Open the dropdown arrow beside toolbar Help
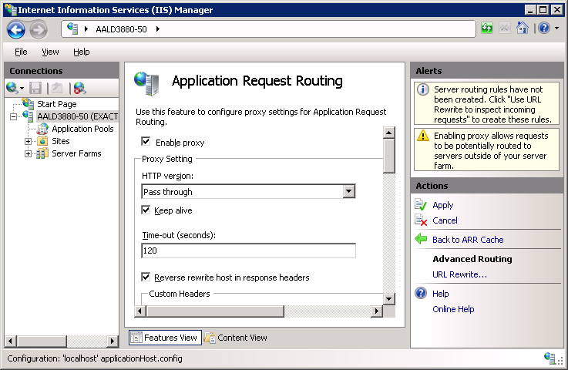 [x=556, y=28]
